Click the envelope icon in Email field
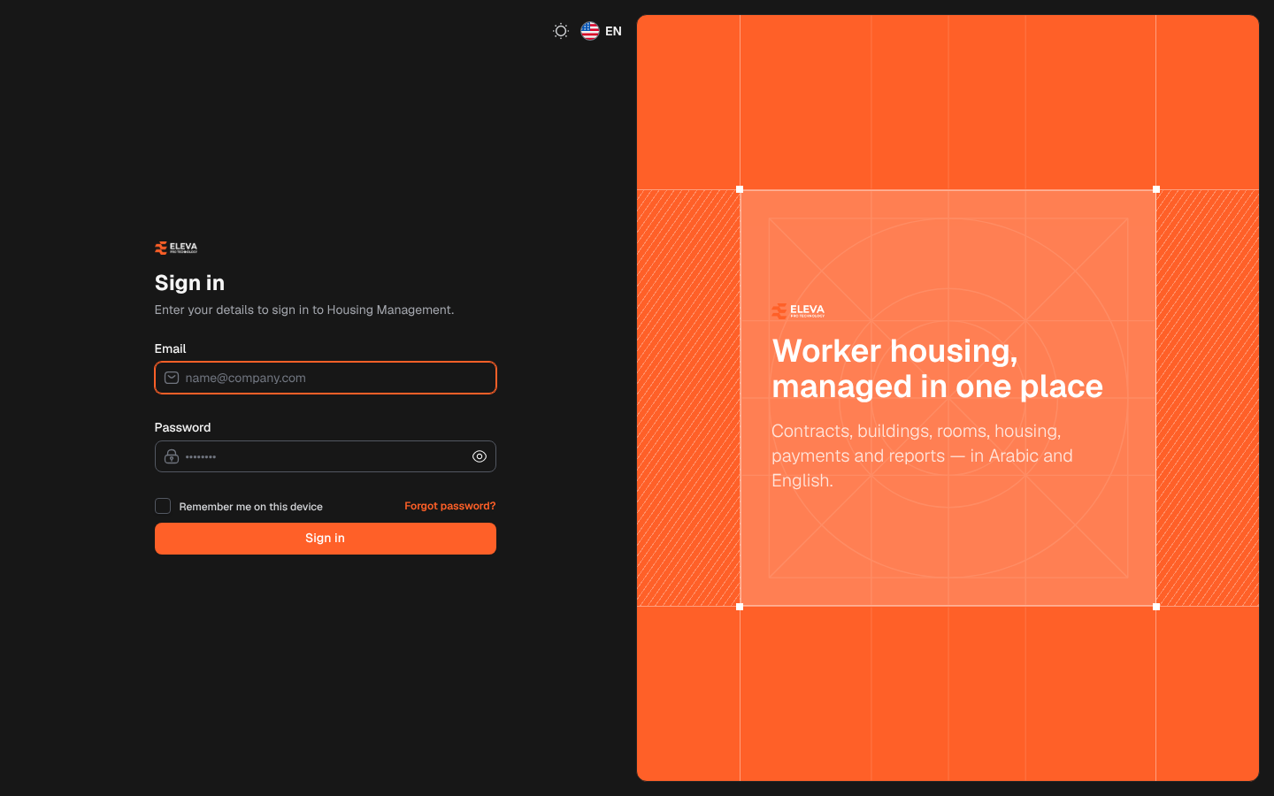1274x796 pixels. click(x=172, y=378)
